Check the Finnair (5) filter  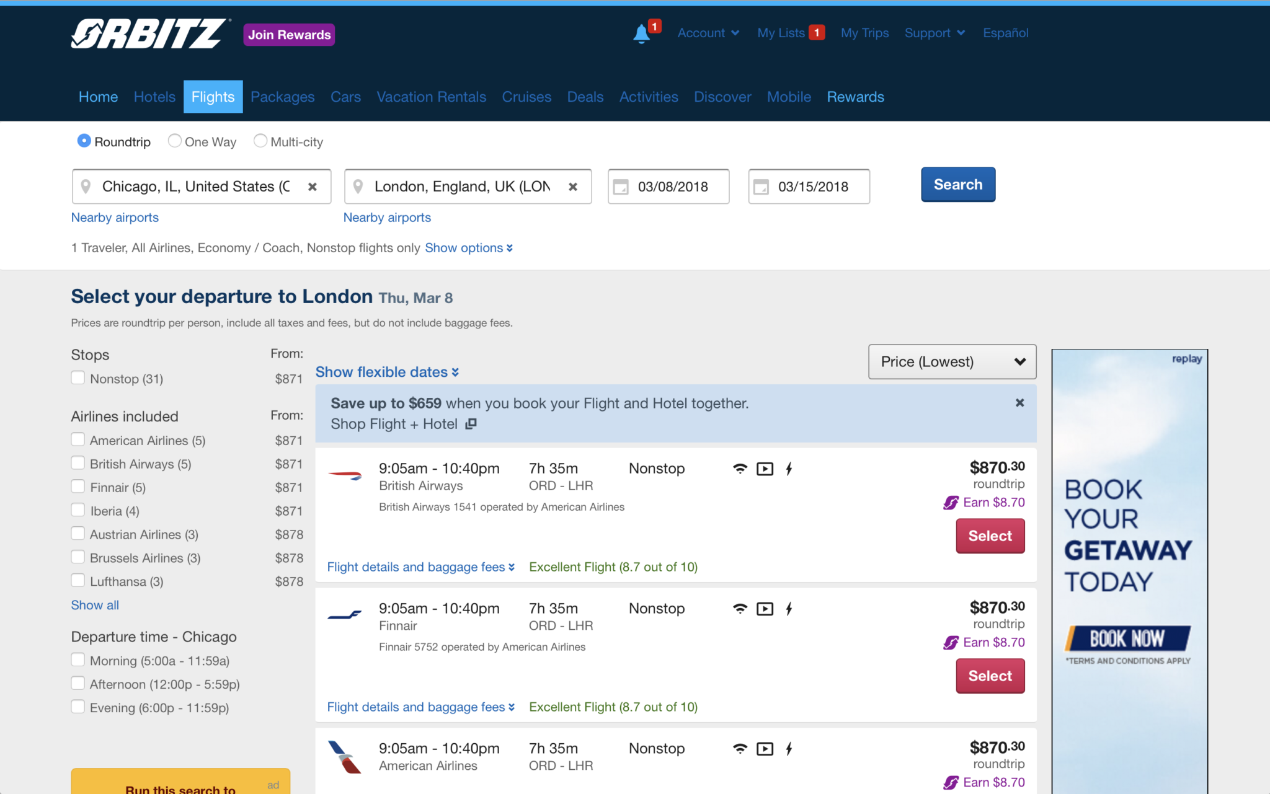click(78, 487)
